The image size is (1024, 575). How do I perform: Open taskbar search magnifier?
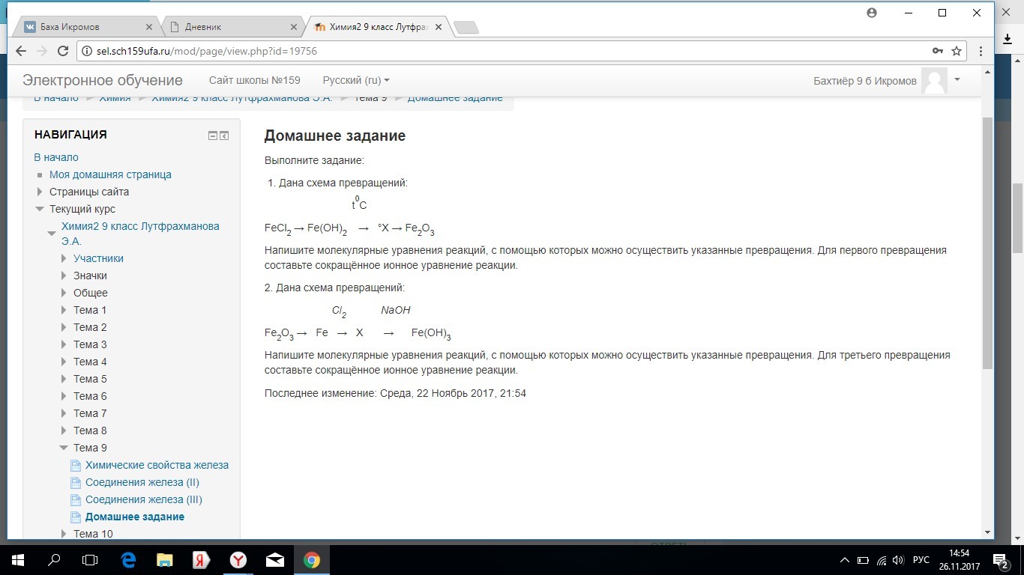tap(54, 560)
